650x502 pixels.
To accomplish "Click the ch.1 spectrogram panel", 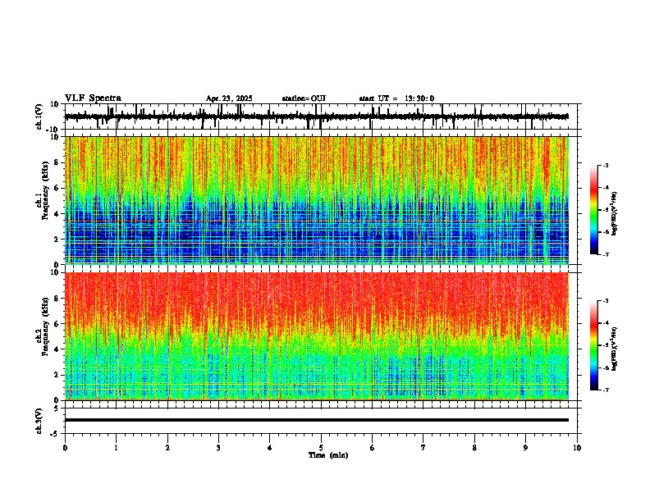I will pos(317,200).
